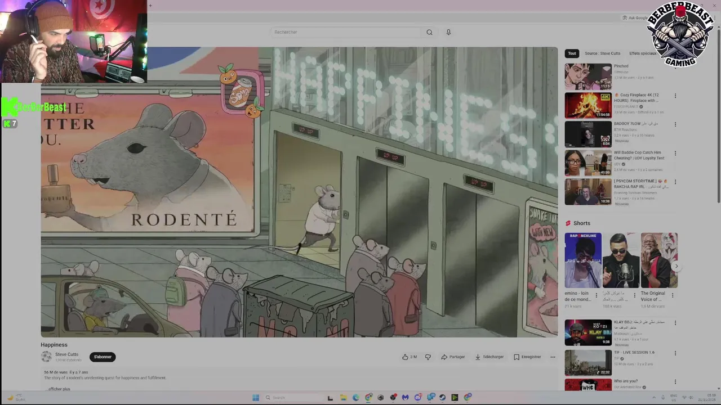The image size is (721, 405).
Task: Click the Ask Google button in address bar
Action: coord(635,18)
